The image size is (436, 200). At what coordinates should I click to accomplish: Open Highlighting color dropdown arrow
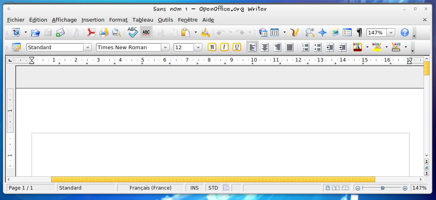coord(386,47)
